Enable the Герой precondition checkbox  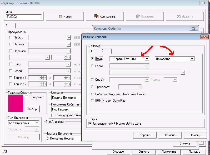click(11, 71)
